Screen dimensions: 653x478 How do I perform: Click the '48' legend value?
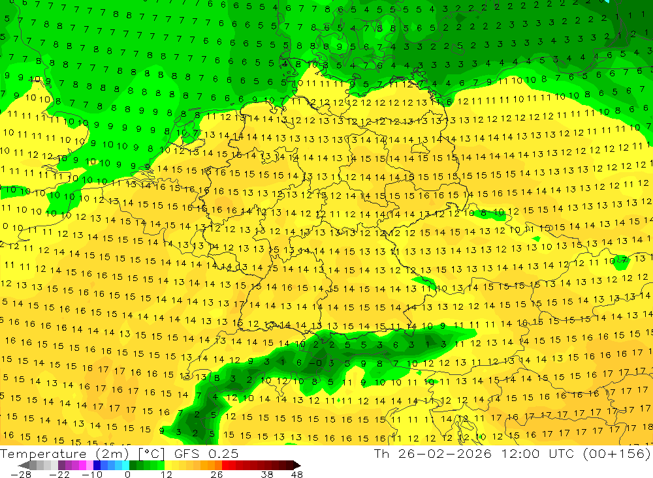(296, 474)
